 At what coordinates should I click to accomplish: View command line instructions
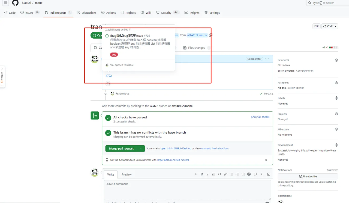pos(215,149)
